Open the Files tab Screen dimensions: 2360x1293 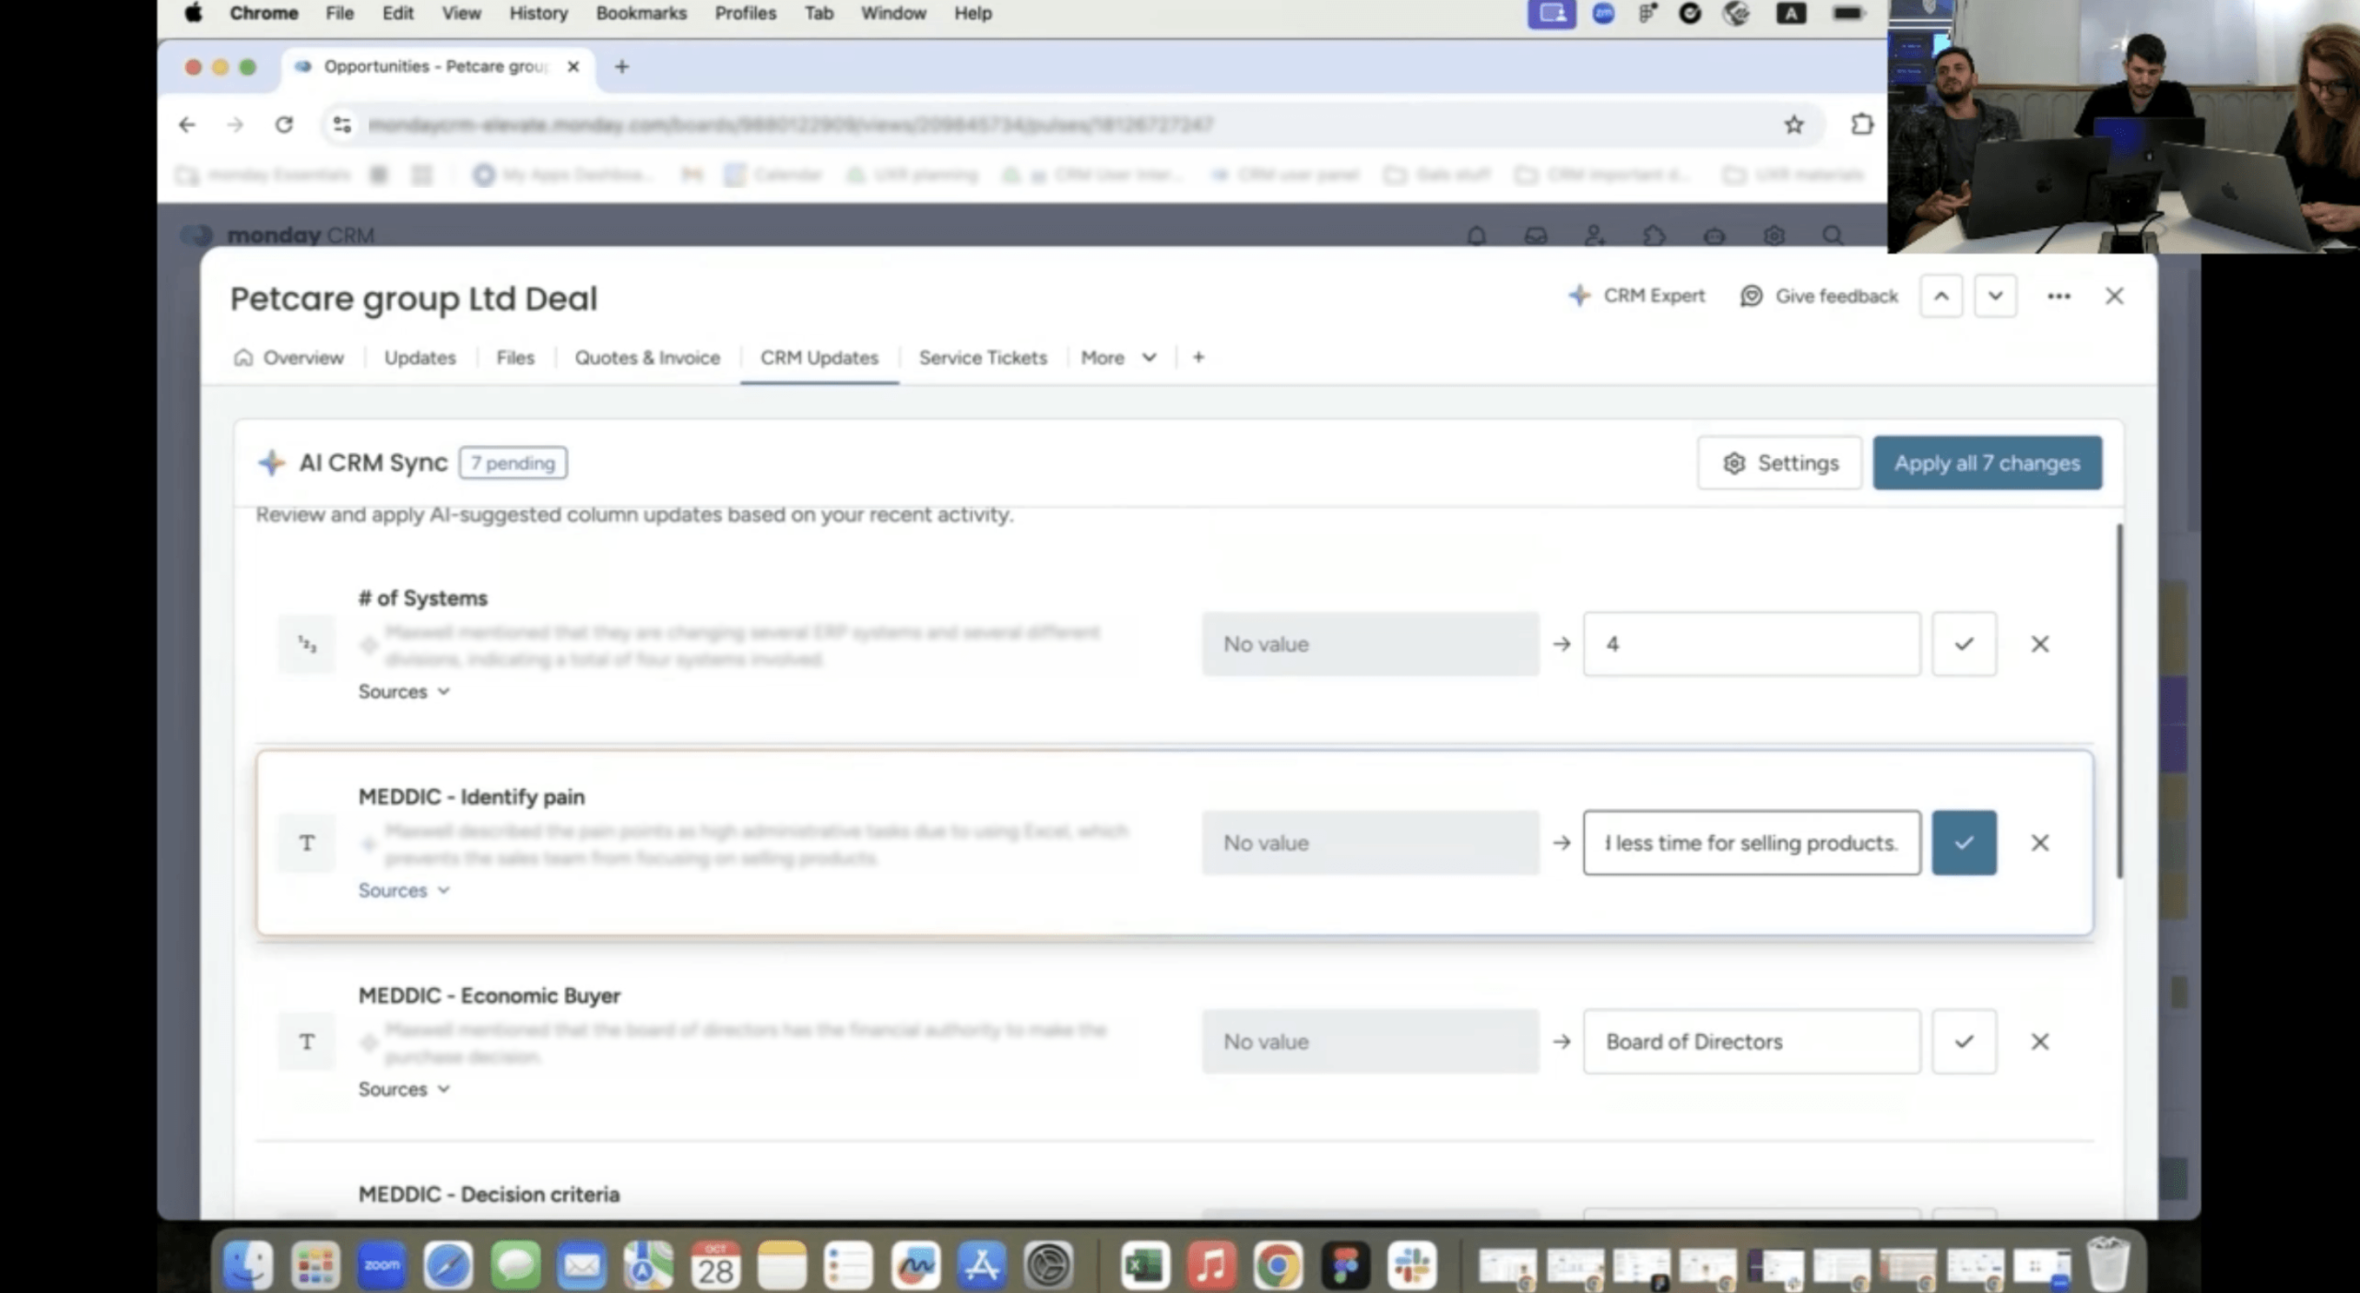pos(514,358)
